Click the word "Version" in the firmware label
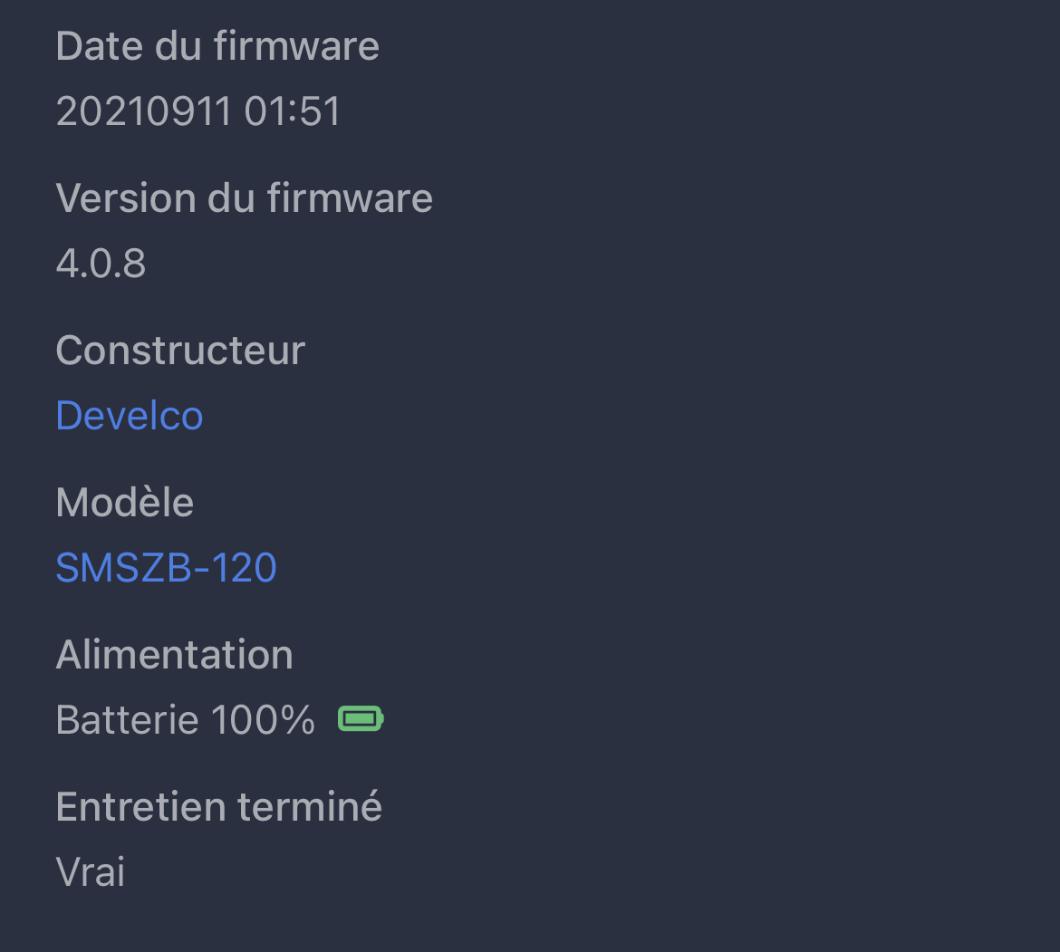Screen dimensions: 1060x952 point(125,198)
